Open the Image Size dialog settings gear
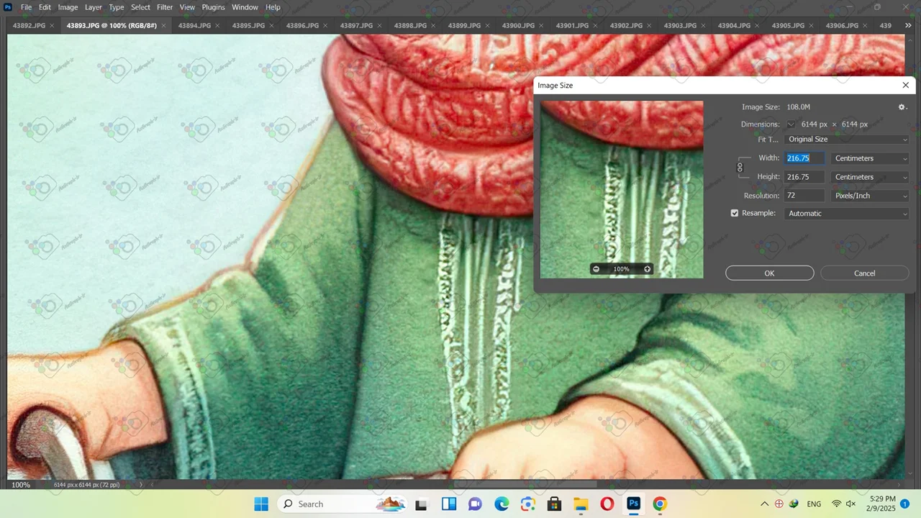The image size is (921, 518). coord(902,107)
